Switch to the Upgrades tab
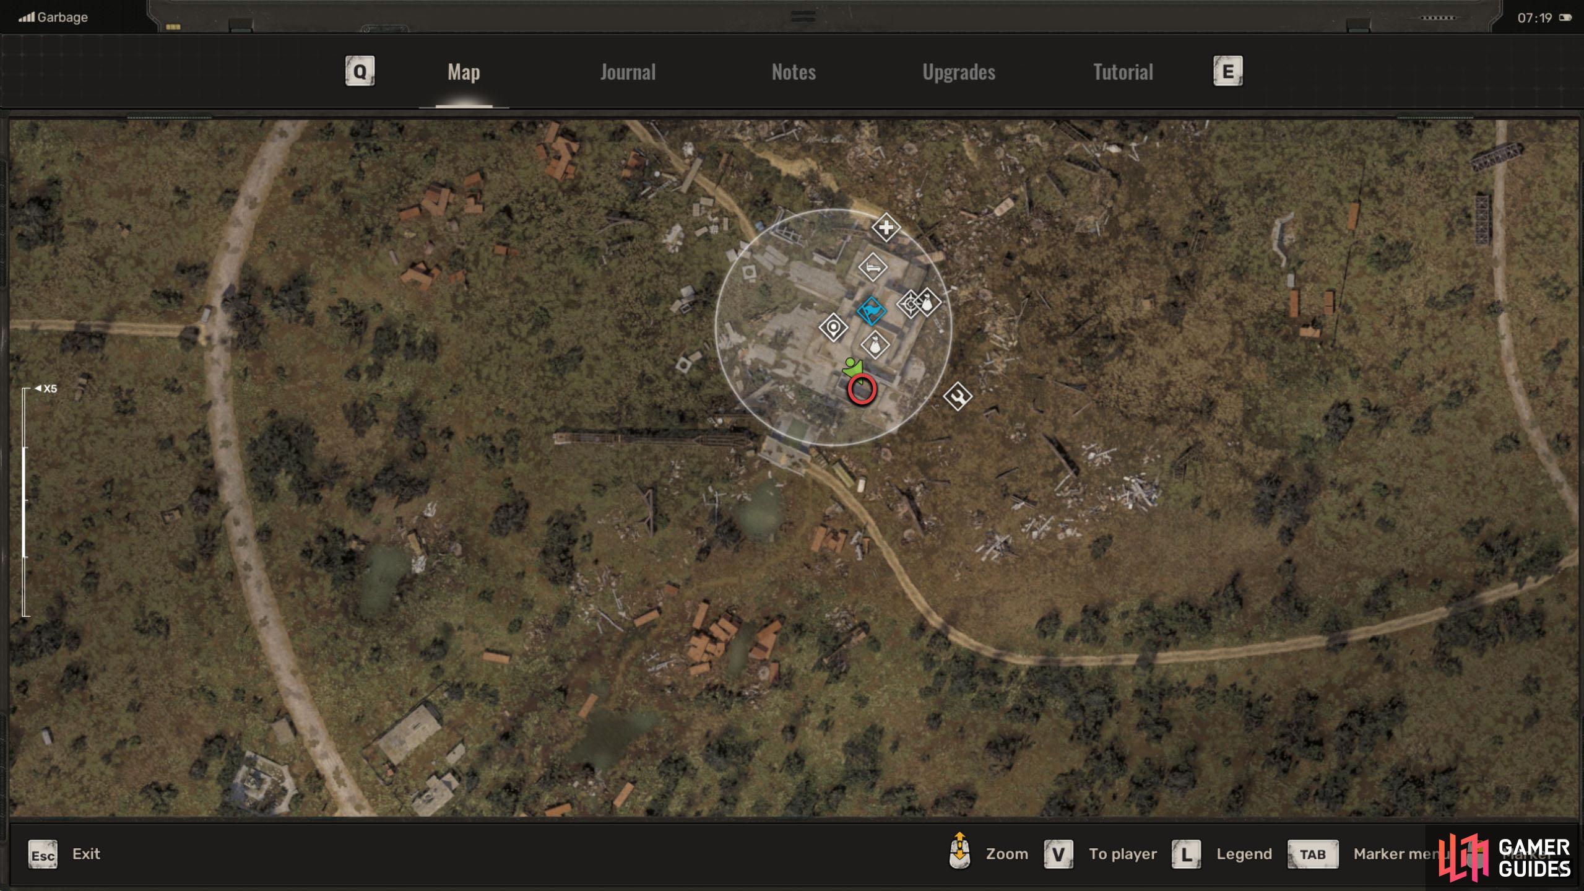The width and height of the screenshot is (1584, 891). pos(959,72)
